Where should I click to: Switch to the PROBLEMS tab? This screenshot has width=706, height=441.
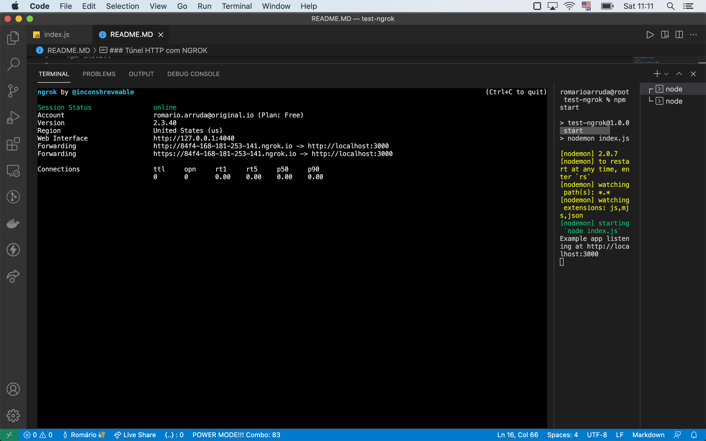99,74
